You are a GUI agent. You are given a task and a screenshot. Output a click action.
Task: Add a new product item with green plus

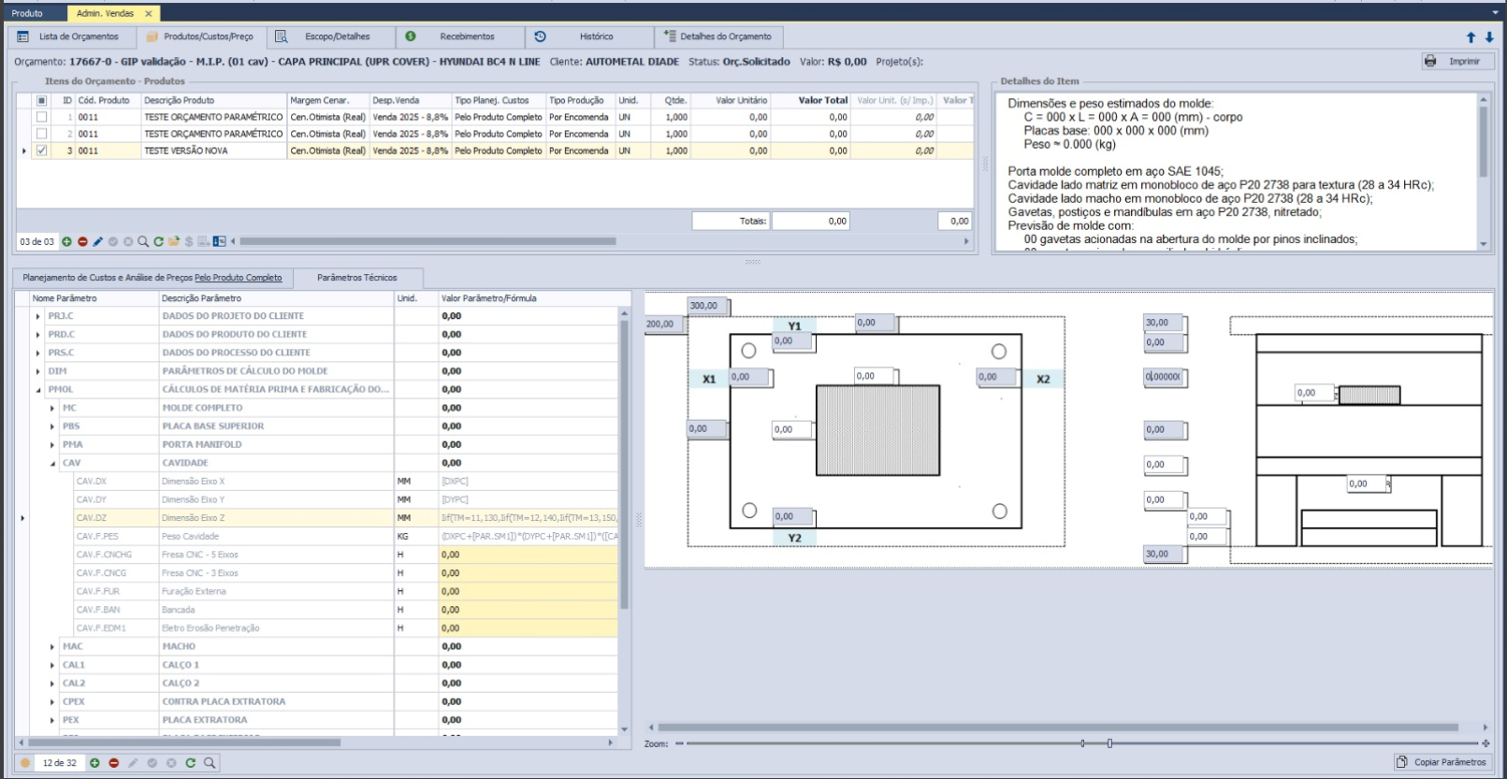tap(66, 241)
